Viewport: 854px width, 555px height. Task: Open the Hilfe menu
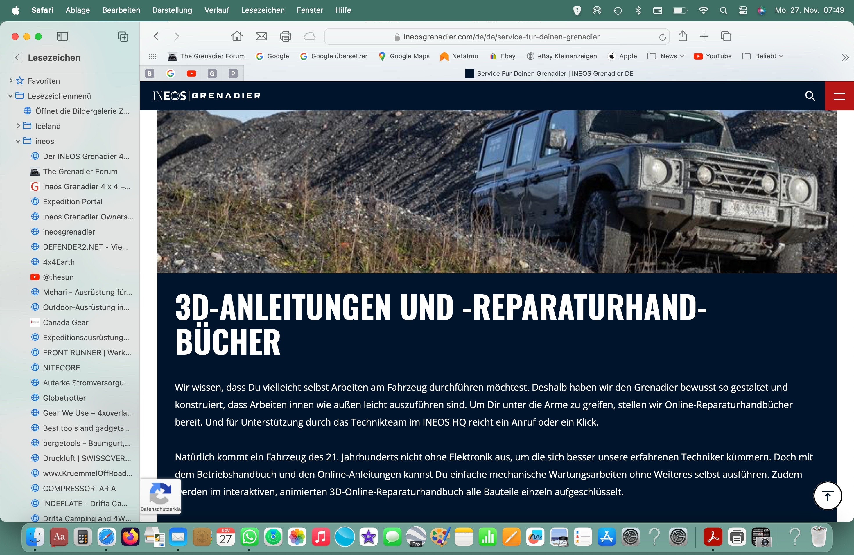343,10
